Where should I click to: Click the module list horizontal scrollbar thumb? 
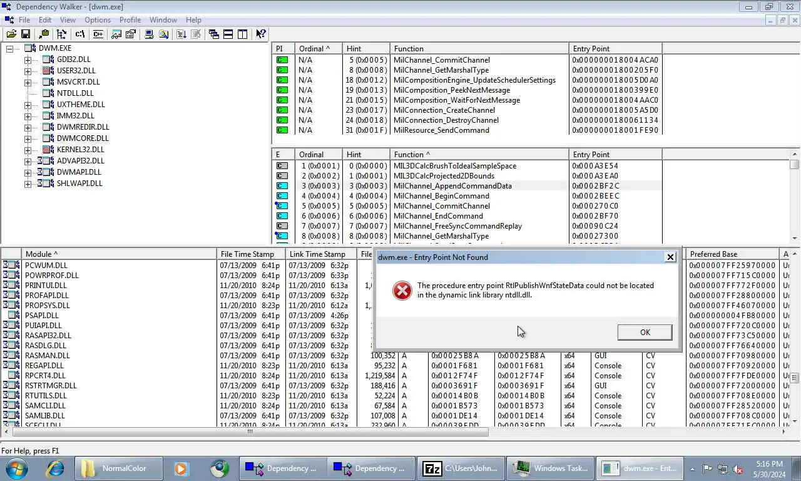coord(250,431)
